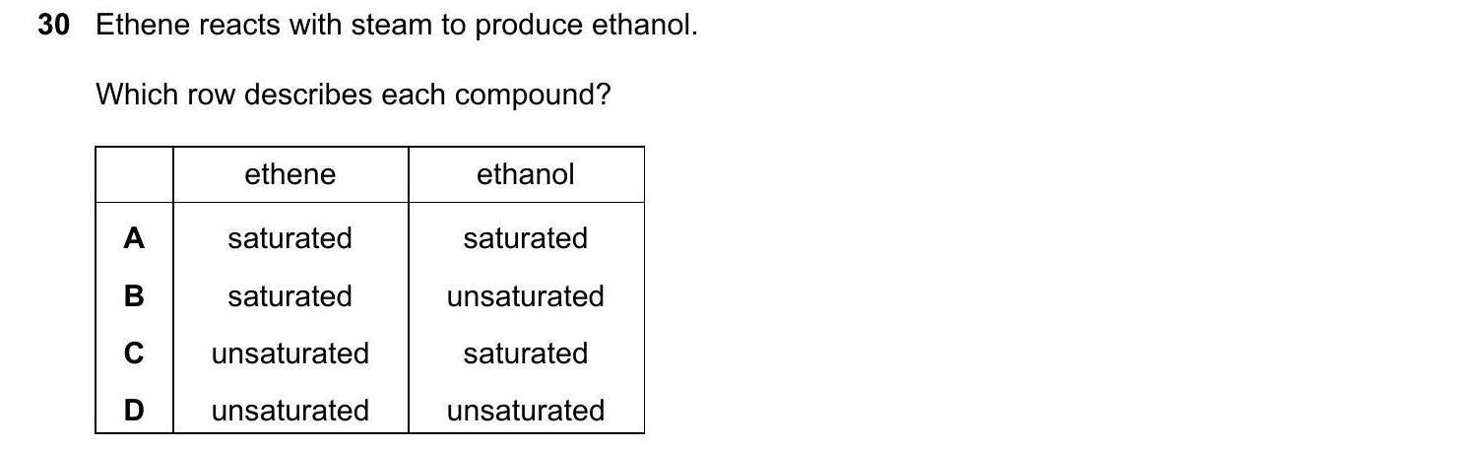The height and width of the screenshot is (449, 1477).
Task: Click the question number 30
Action: 54,27
